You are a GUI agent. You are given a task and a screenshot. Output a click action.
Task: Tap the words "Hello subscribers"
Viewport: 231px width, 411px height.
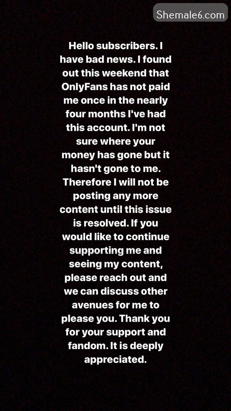[111, 46]
